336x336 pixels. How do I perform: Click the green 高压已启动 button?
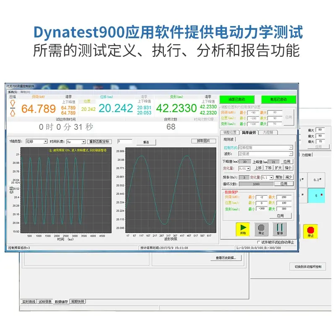click(278, 100)
